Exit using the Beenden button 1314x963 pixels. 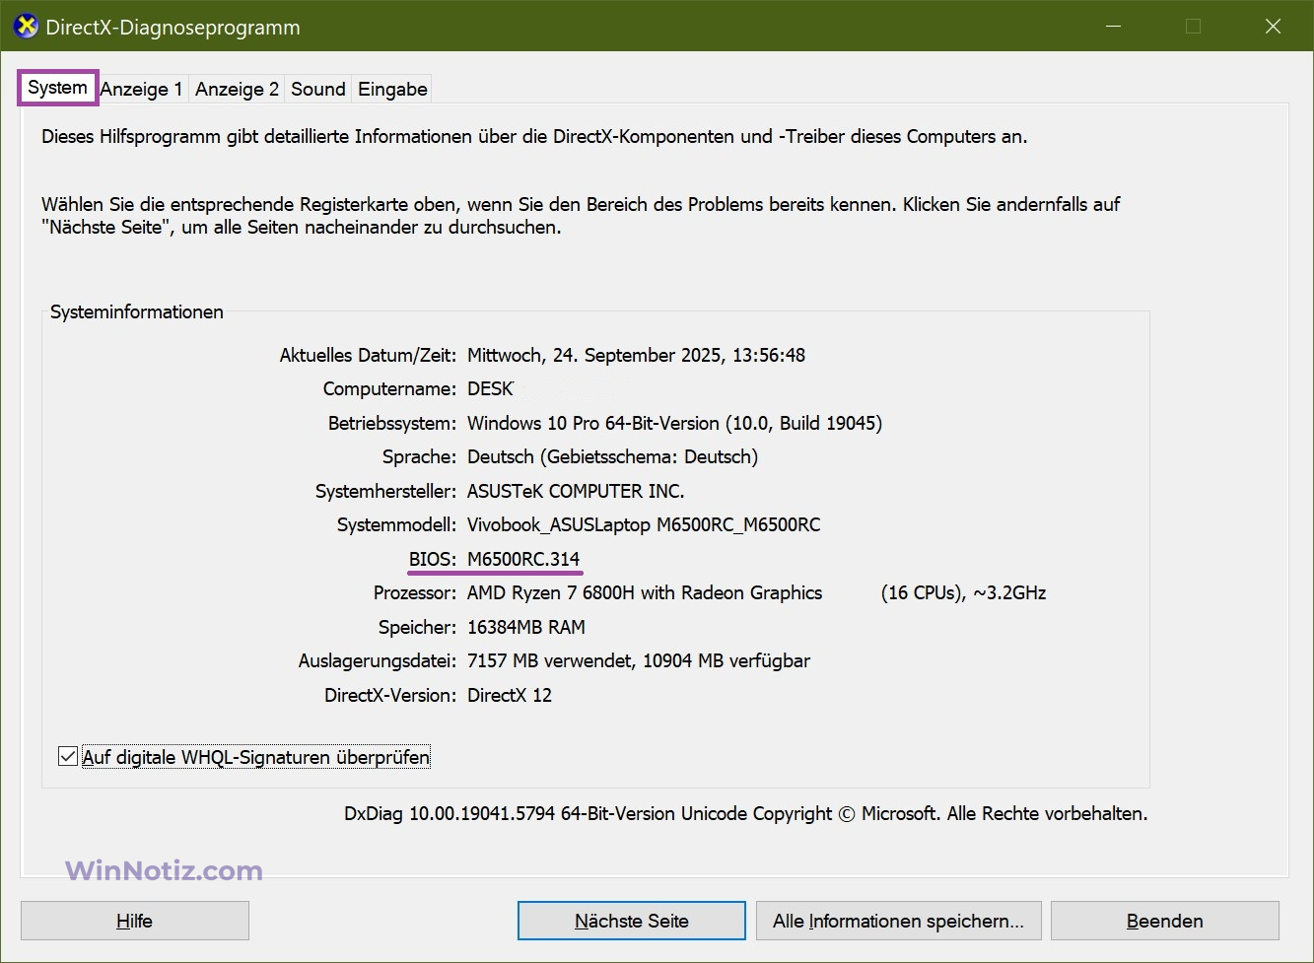[x=1164, y=921]
